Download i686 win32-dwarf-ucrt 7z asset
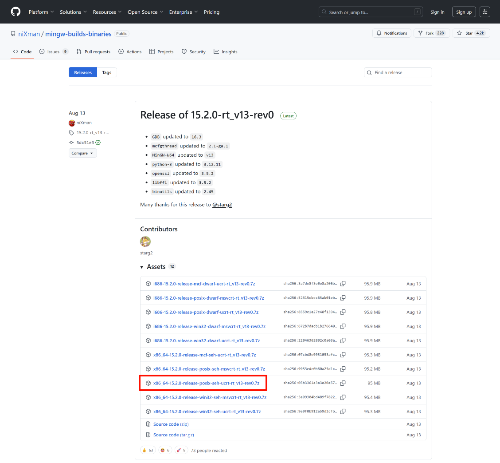Image resolution: width=500 pixels, height=463 pixels. pyautogui.click(x=207, y=341)
